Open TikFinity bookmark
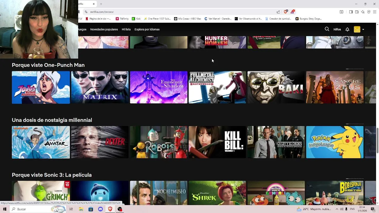Screen dimensions: 379x213 click(122, 19)
